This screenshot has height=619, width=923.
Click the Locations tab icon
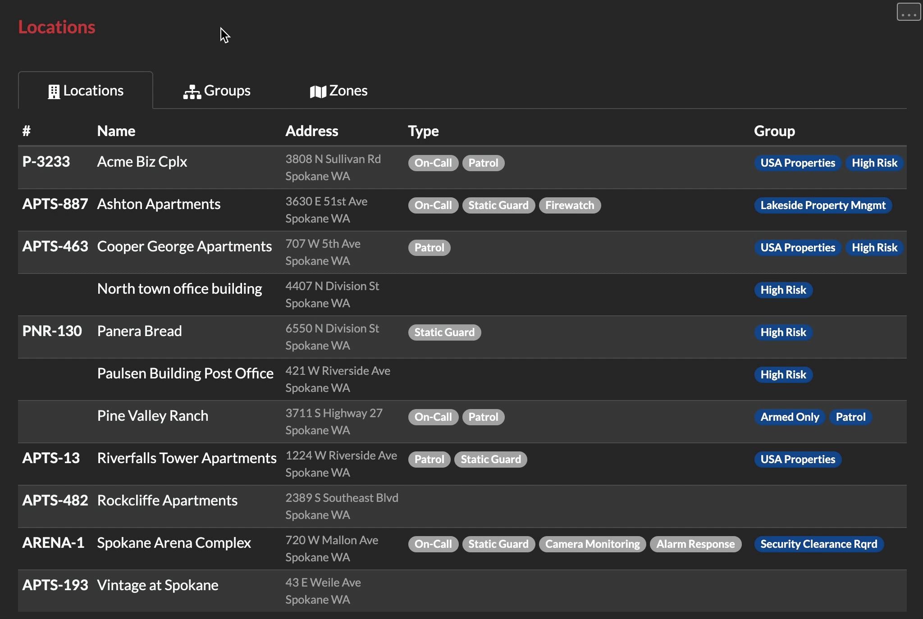pos(53,90)
